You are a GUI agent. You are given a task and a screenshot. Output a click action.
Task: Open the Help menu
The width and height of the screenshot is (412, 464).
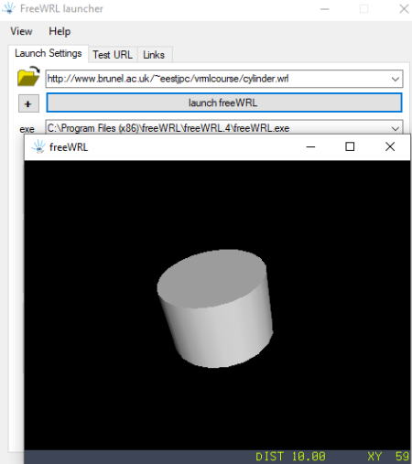click(60, 31)
